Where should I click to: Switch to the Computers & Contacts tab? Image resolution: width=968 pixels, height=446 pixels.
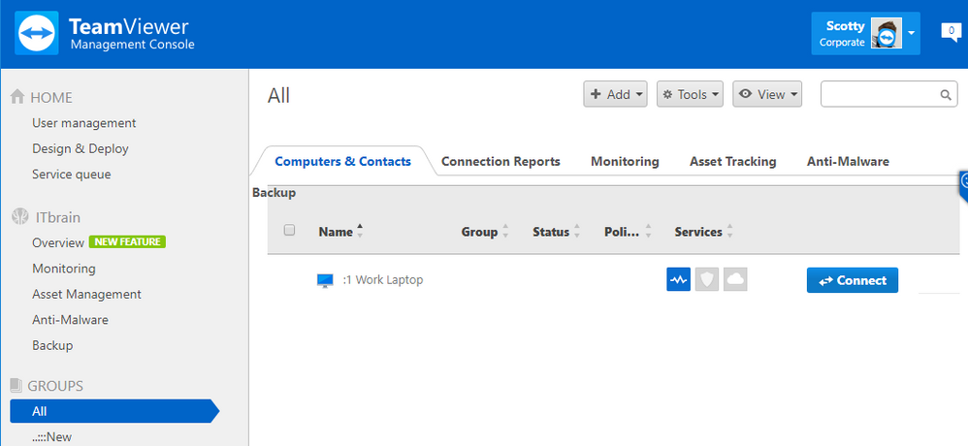coord(342,162)
